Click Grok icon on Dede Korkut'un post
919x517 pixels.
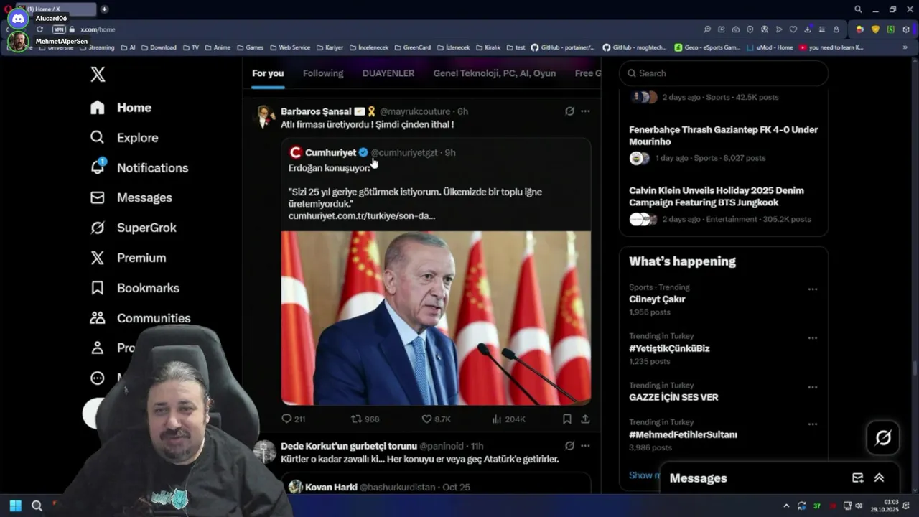coord(569,446)
